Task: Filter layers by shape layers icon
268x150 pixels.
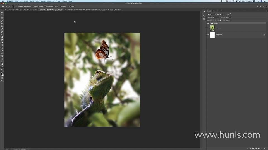Action: [226, 14]
